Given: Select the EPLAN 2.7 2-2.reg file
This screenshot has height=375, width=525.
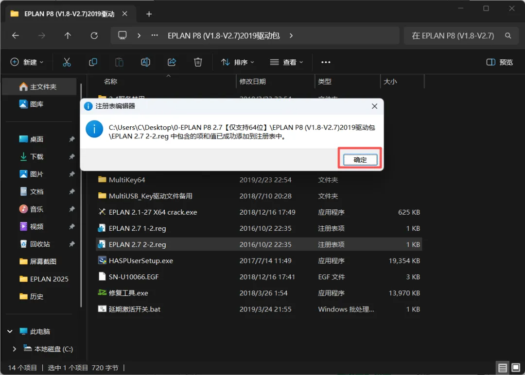Looking at the screenshot, I should 259,244.
